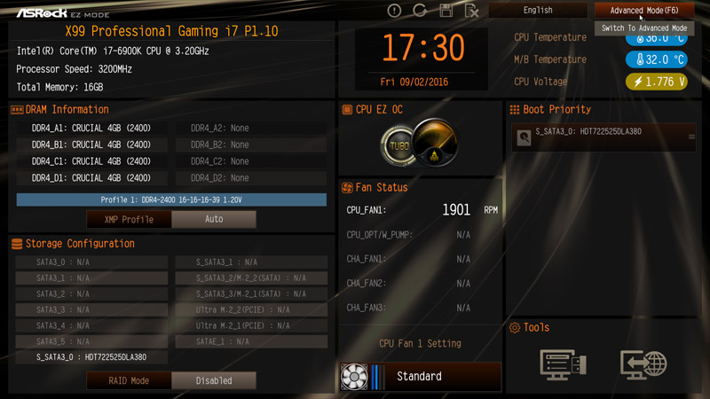Viewport: 710px width, 399px height.
Task: Select the CPU EZ OC turbo dial
Action: coord(419,143)
